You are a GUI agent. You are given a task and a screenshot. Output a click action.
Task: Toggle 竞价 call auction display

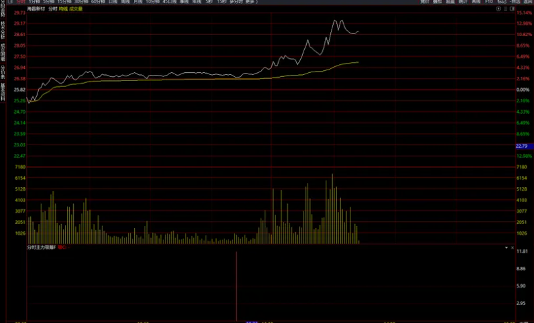coord(425,2)
